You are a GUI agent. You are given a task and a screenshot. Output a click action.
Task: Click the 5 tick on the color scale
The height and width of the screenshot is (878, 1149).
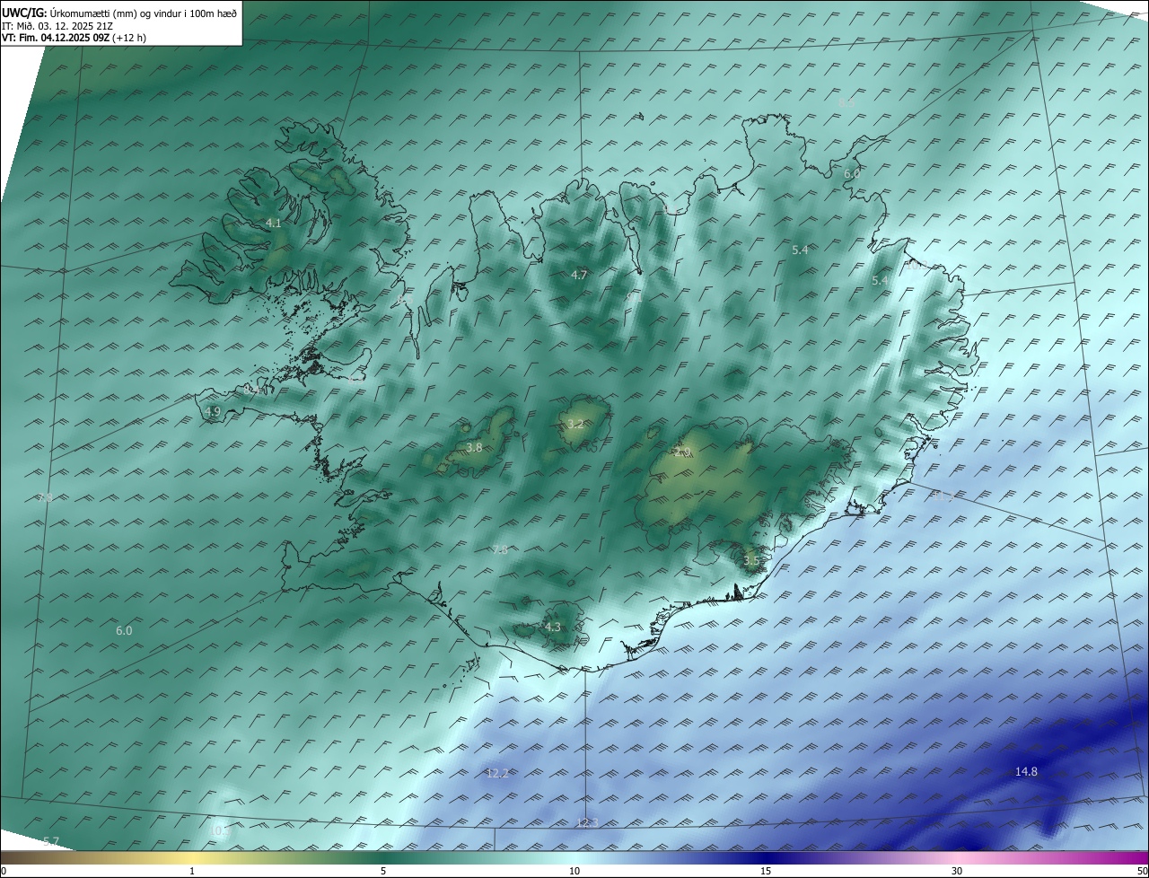click(x=383, y=871)
